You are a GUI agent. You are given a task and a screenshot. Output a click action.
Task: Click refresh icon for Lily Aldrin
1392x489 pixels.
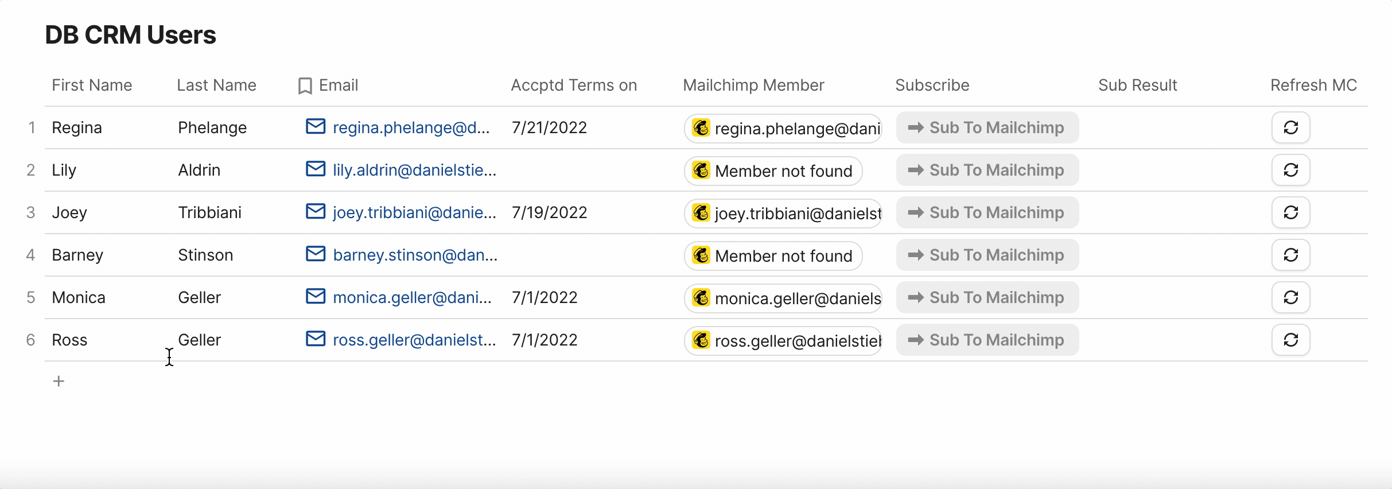[1290, 170]
